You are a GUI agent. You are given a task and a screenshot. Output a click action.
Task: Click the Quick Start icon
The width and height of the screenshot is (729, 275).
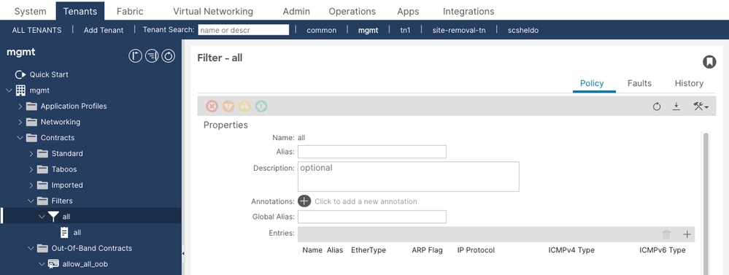[x=20, y=74]
